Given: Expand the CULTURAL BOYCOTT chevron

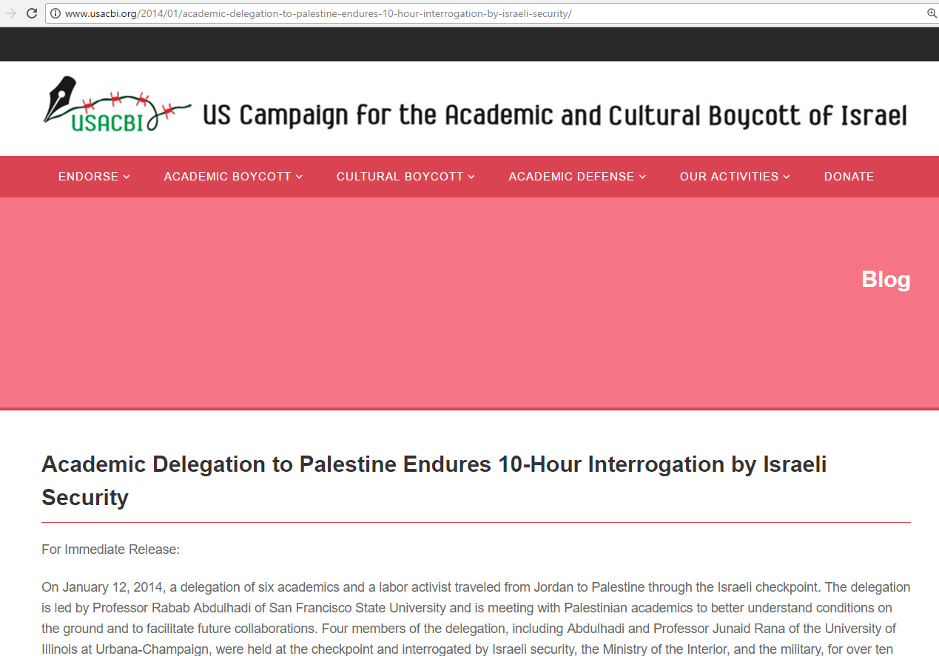Looking at the screenshot, I should (471, 177).
